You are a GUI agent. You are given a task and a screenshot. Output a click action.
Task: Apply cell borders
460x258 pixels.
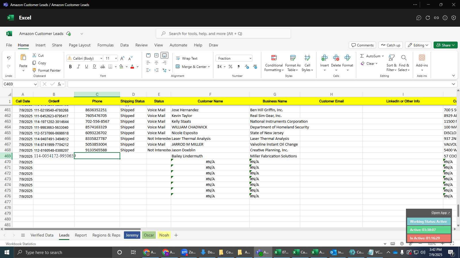pyautogui.click(x=110, y=67)
